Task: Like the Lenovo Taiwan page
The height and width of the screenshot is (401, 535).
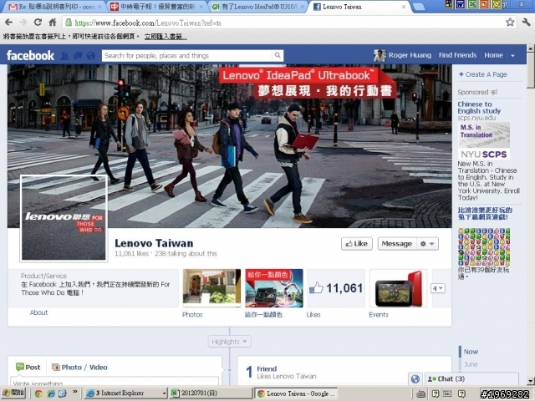Action: (357, 244)
